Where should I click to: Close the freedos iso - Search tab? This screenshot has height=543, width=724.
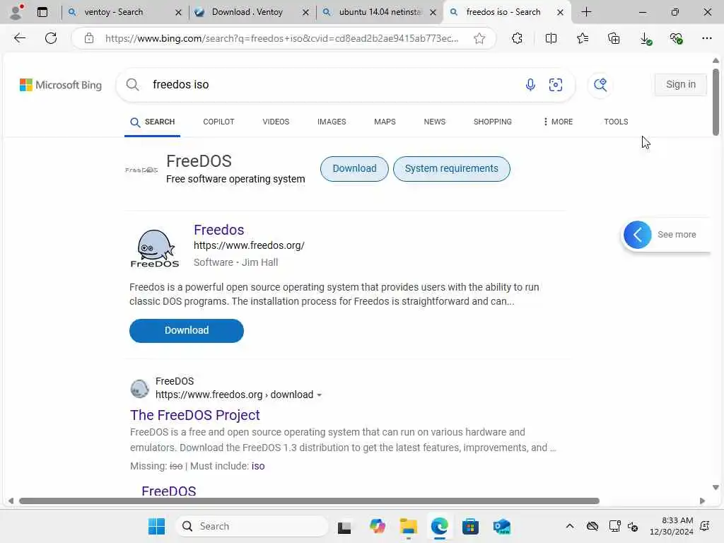(x=560, y=13)
